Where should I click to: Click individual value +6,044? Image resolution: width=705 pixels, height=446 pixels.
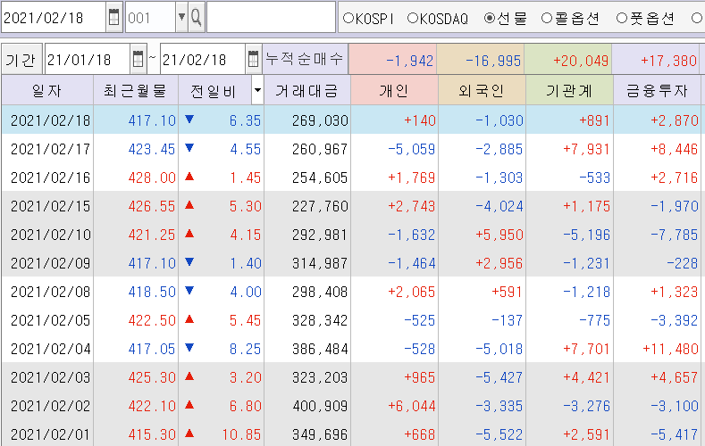click(411, 406)
